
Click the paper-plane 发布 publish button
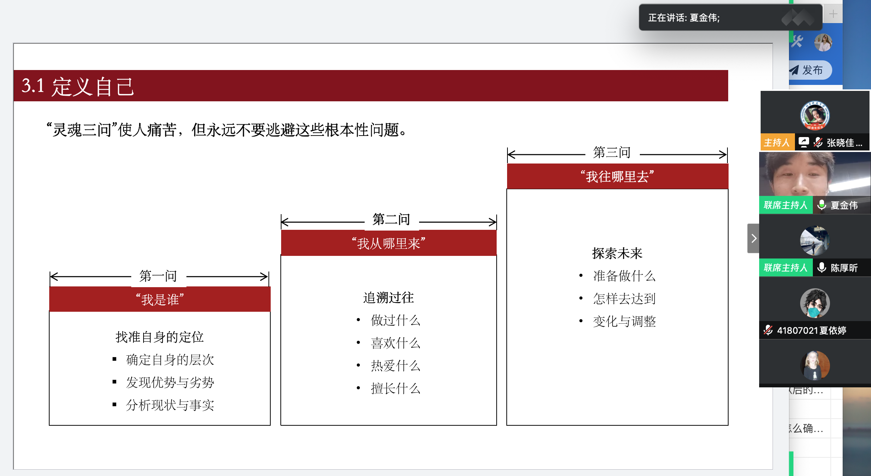[810, 70]
